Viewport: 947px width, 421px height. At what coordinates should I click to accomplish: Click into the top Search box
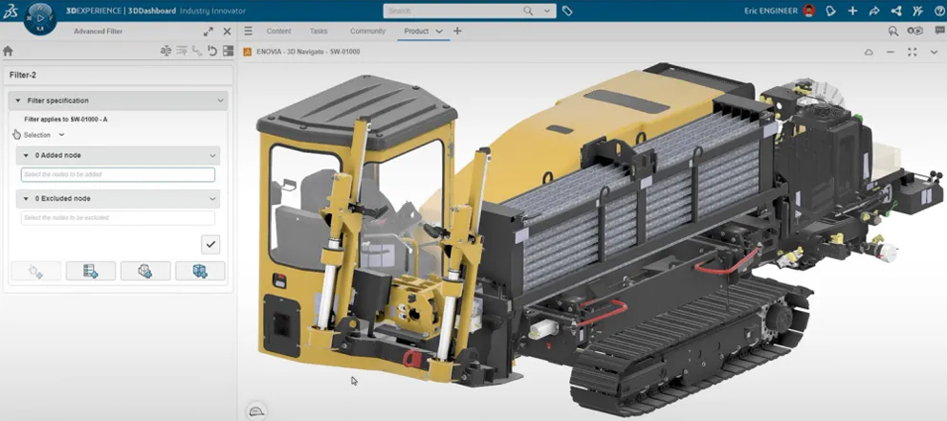click(453, 11)
